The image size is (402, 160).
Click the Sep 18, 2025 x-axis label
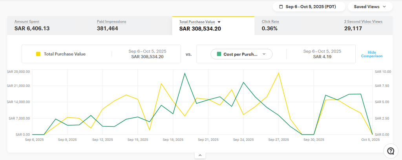173,139
